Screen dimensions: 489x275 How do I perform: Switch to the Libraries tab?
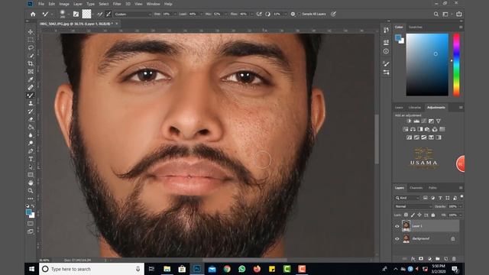415,108
